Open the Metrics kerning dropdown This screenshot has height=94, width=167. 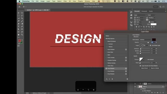144,20
